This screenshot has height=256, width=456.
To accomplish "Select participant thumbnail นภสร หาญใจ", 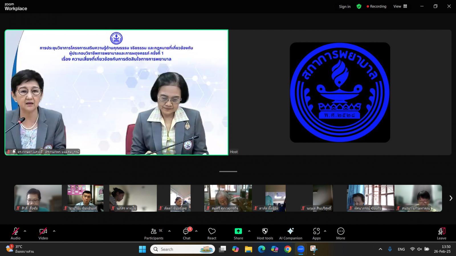I will pyautogui.click(x=133, y=198).
